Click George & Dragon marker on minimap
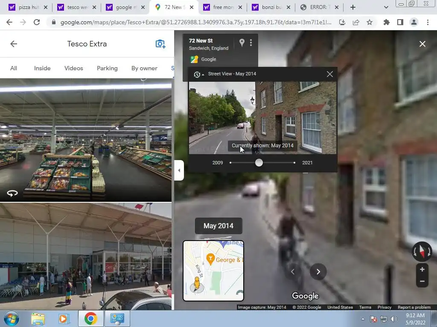 (210, 259)
